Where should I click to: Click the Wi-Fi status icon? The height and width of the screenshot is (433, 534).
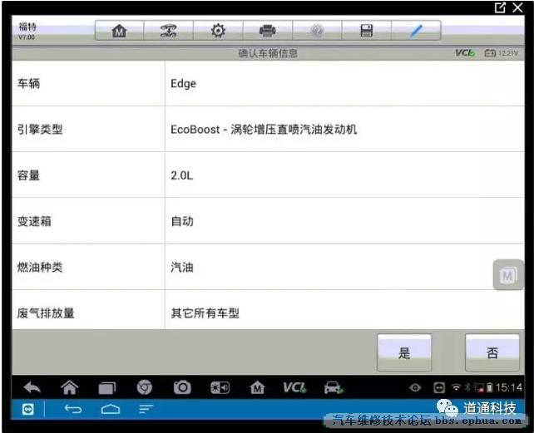click(x=456, y=387)
